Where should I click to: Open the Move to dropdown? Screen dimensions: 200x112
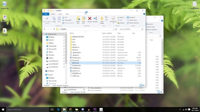coord(78,20)
